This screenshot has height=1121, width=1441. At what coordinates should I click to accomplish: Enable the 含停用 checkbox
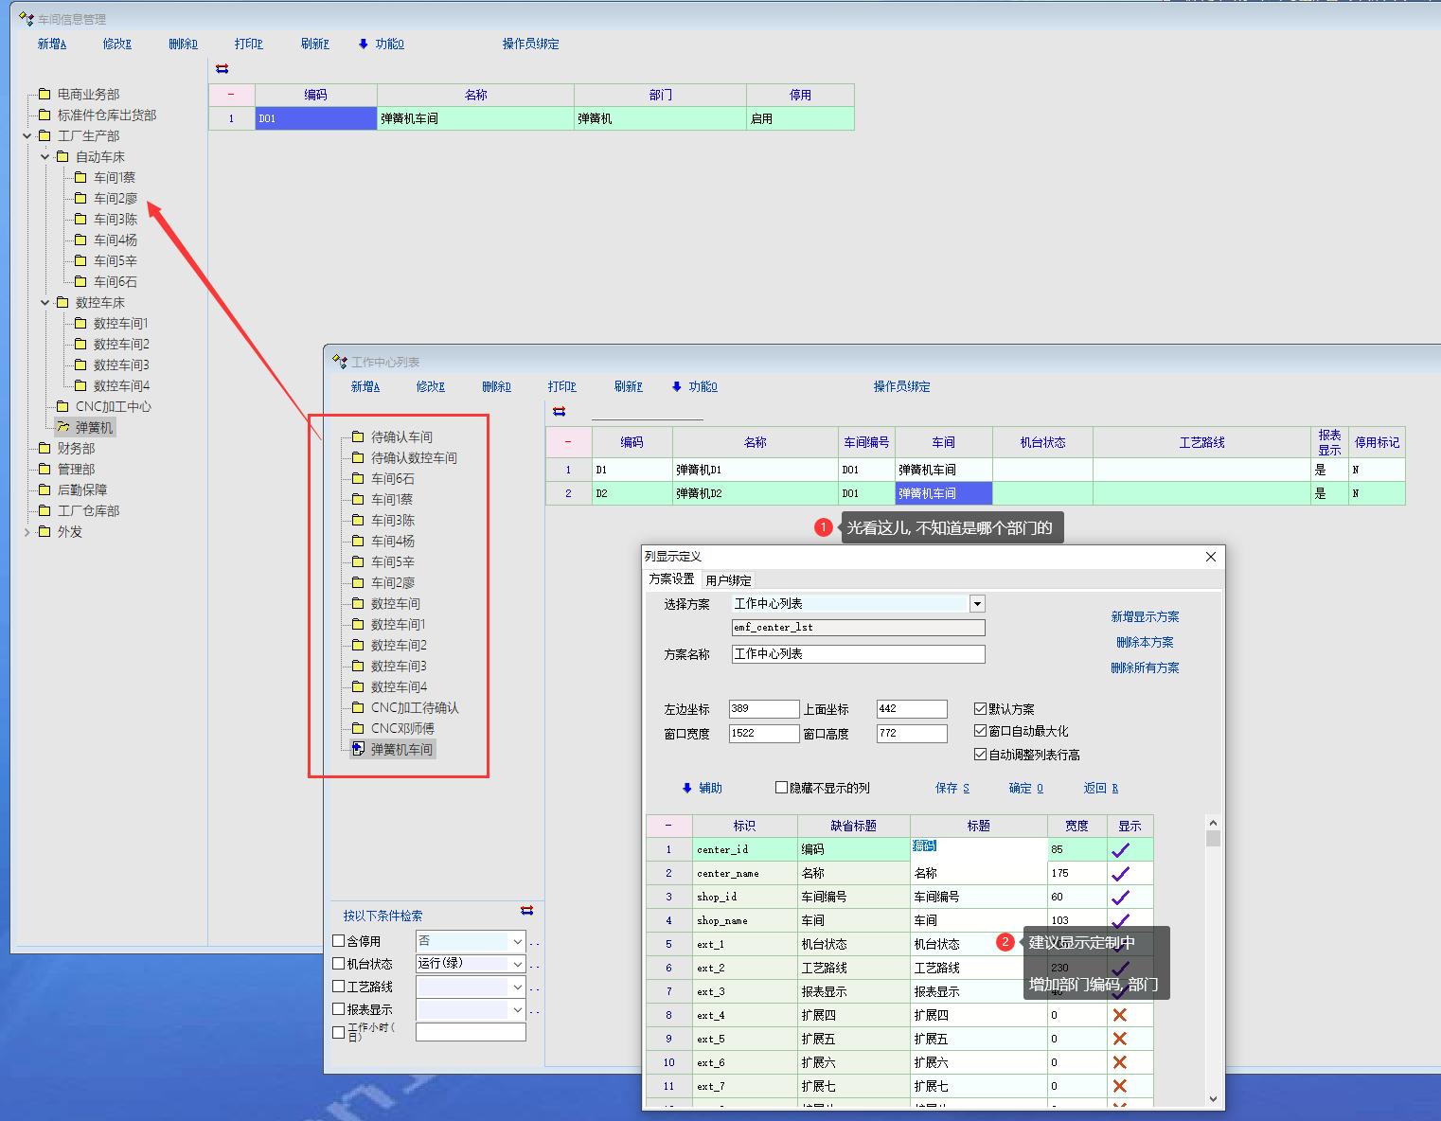pyautogui.click(x=339, y=941)
